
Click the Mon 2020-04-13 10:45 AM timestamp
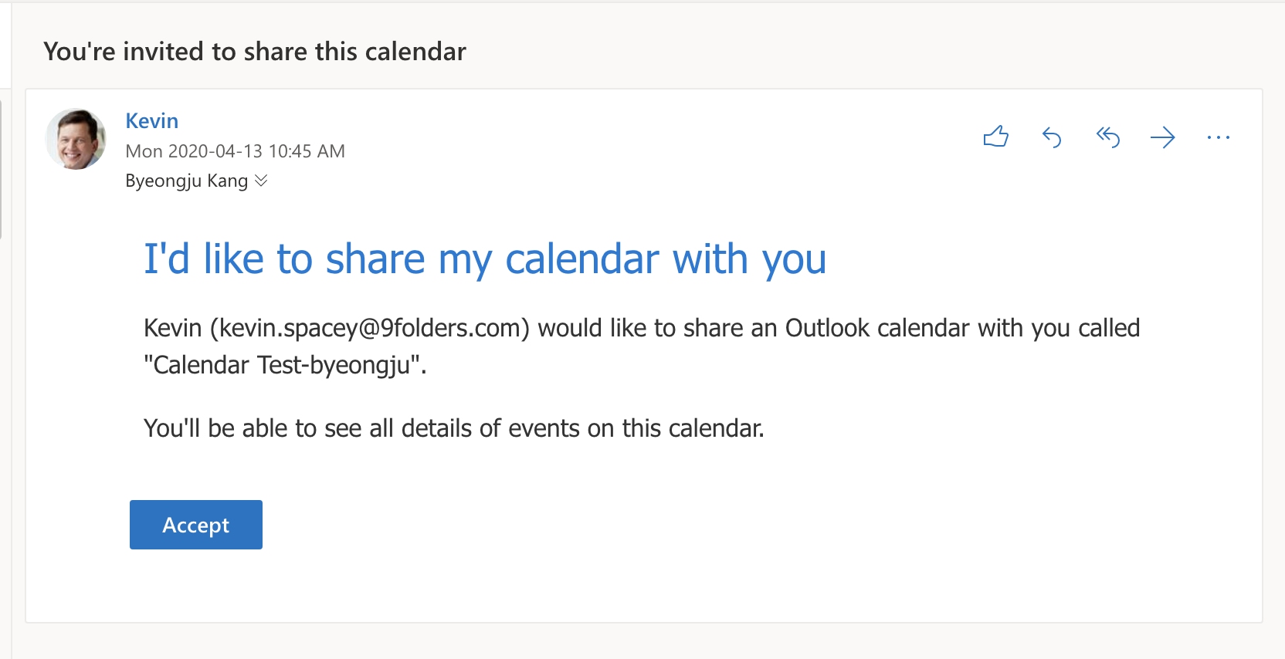click(236, 151)
